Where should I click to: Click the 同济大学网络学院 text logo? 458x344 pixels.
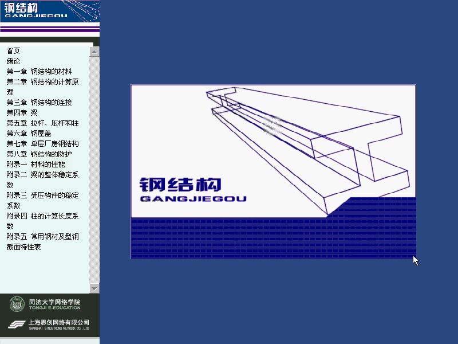pos(54,304)
